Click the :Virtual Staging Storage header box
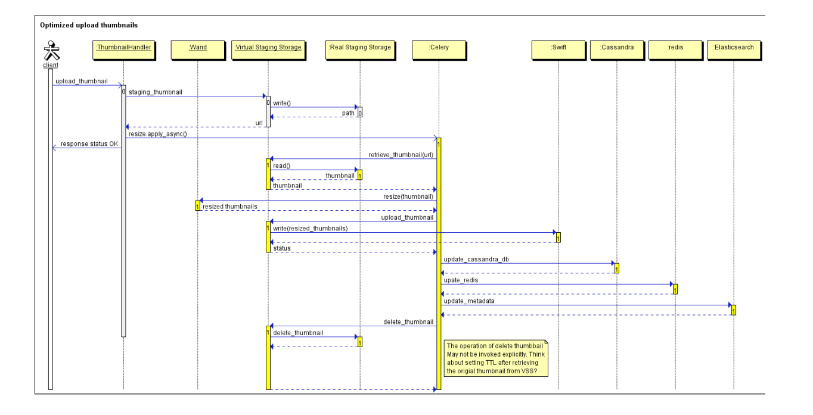Image resolution: width=813 pixels, height=415 pixels. tap(268, 47)
